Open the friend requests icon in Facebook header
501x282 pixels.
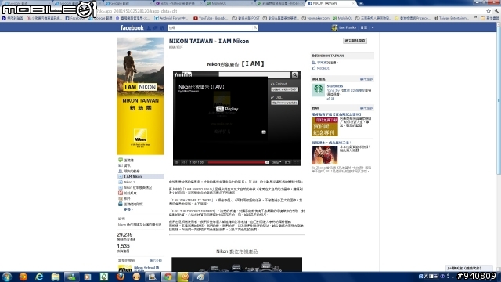[x=149, y=28]
